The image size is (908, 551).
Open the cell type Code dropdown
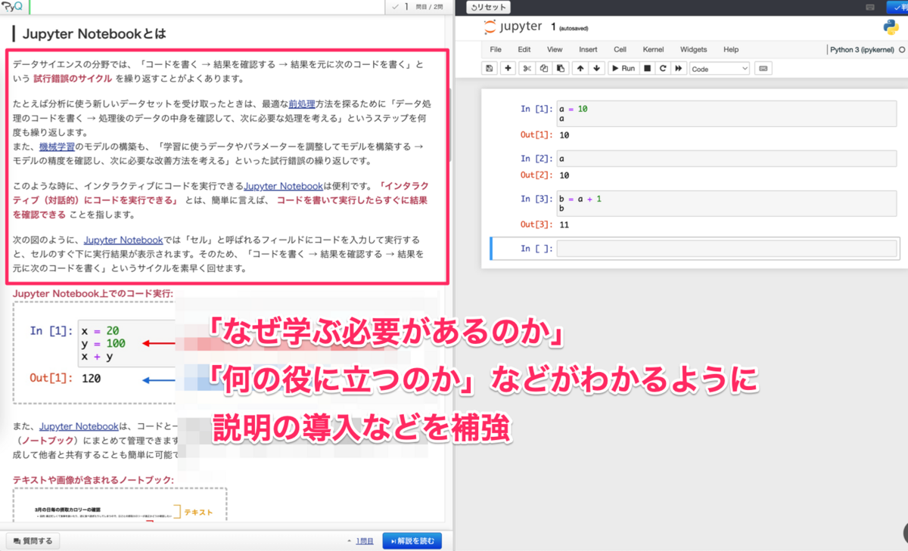coord(720,68)
